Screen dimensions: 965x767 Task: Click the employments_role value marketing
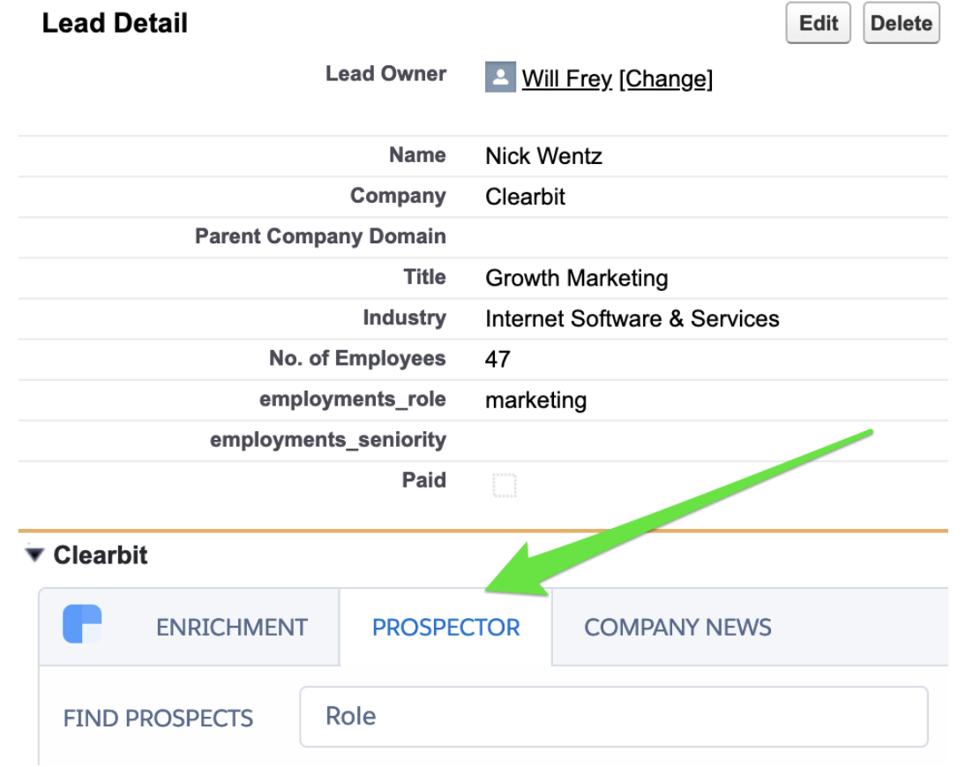[x=536, y=400]
